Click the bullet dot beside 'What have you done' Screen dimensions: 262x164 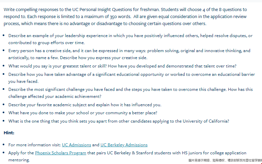tap(4, 113)
